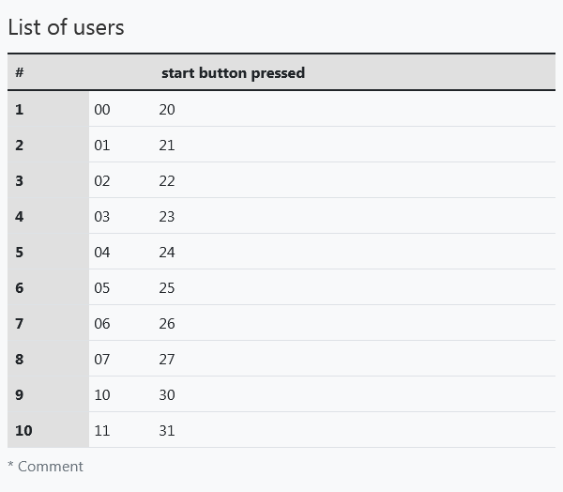Click the cell containing 21
Image resolution: width=563 pixels, height=492 pixels.
pos(355,145)
